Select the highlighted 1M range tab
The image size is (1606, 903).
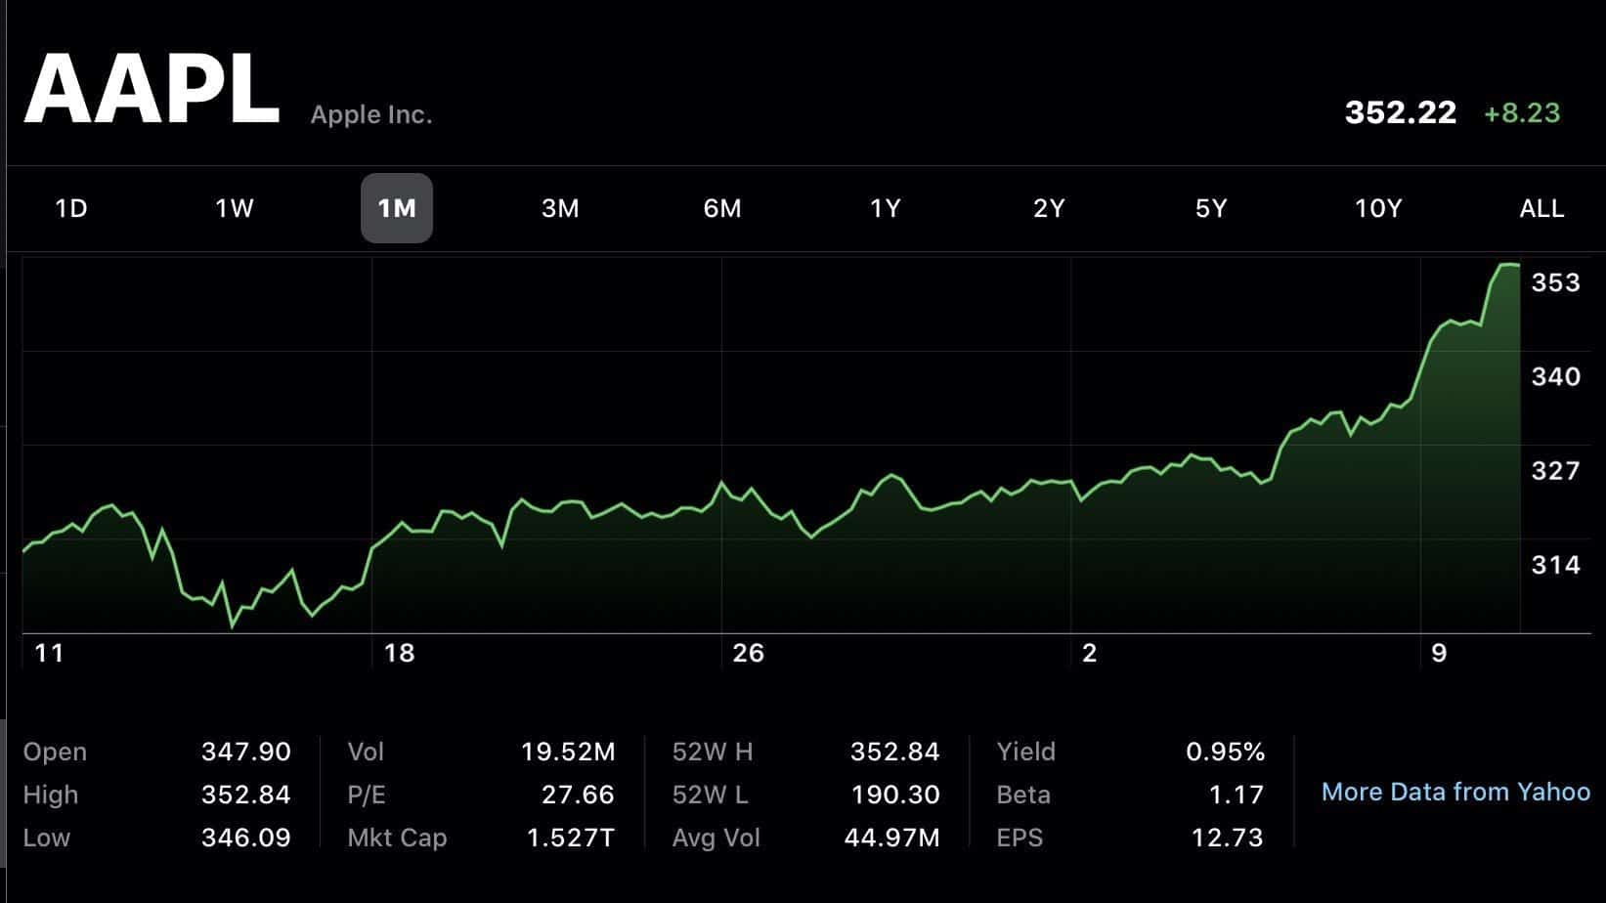[397, 208]
